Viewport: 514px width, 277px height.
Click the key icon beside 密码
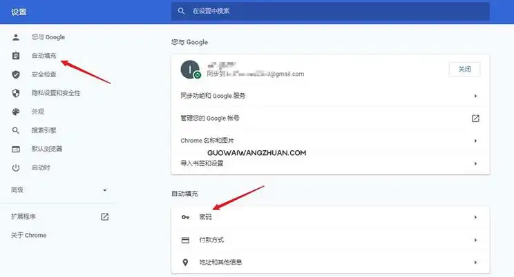(185, 217)
